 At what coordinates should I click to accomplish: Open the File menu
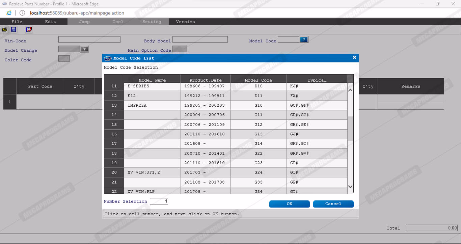17,22
